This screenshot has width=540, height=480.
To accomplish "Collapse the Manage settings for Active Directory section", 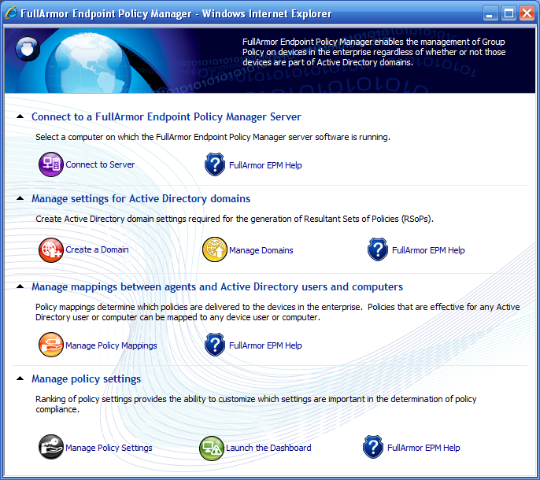I will (x=20, y=198).
